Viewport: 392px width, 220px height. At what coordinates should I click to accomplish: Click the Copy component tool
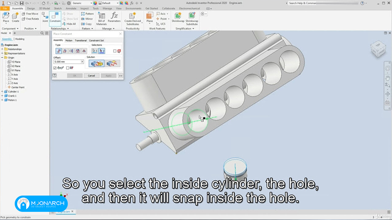pos(86,24)
